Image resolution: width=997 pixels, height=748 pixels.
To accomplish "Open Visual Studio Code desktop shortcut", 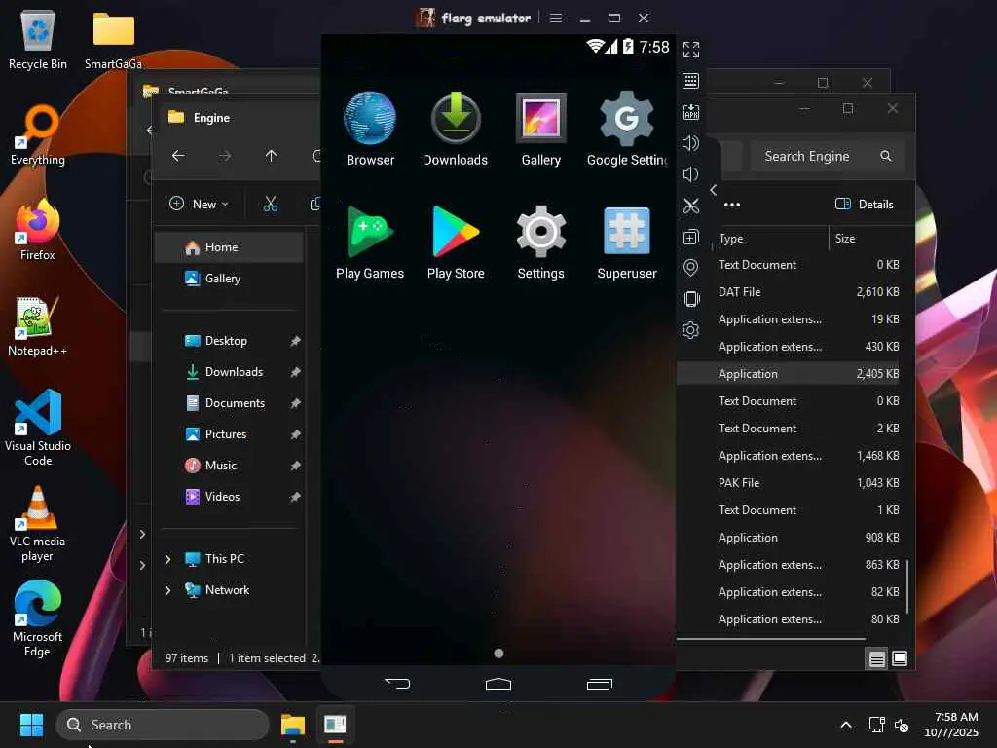I will pyautogui.click(x=38, y=428).
